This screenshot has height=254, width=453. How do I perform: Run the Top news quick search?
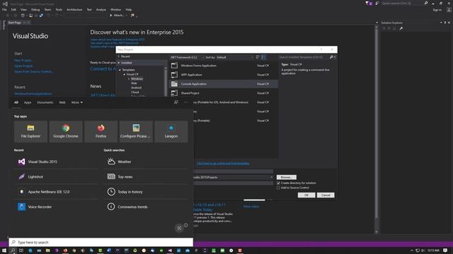coord(146,176)
